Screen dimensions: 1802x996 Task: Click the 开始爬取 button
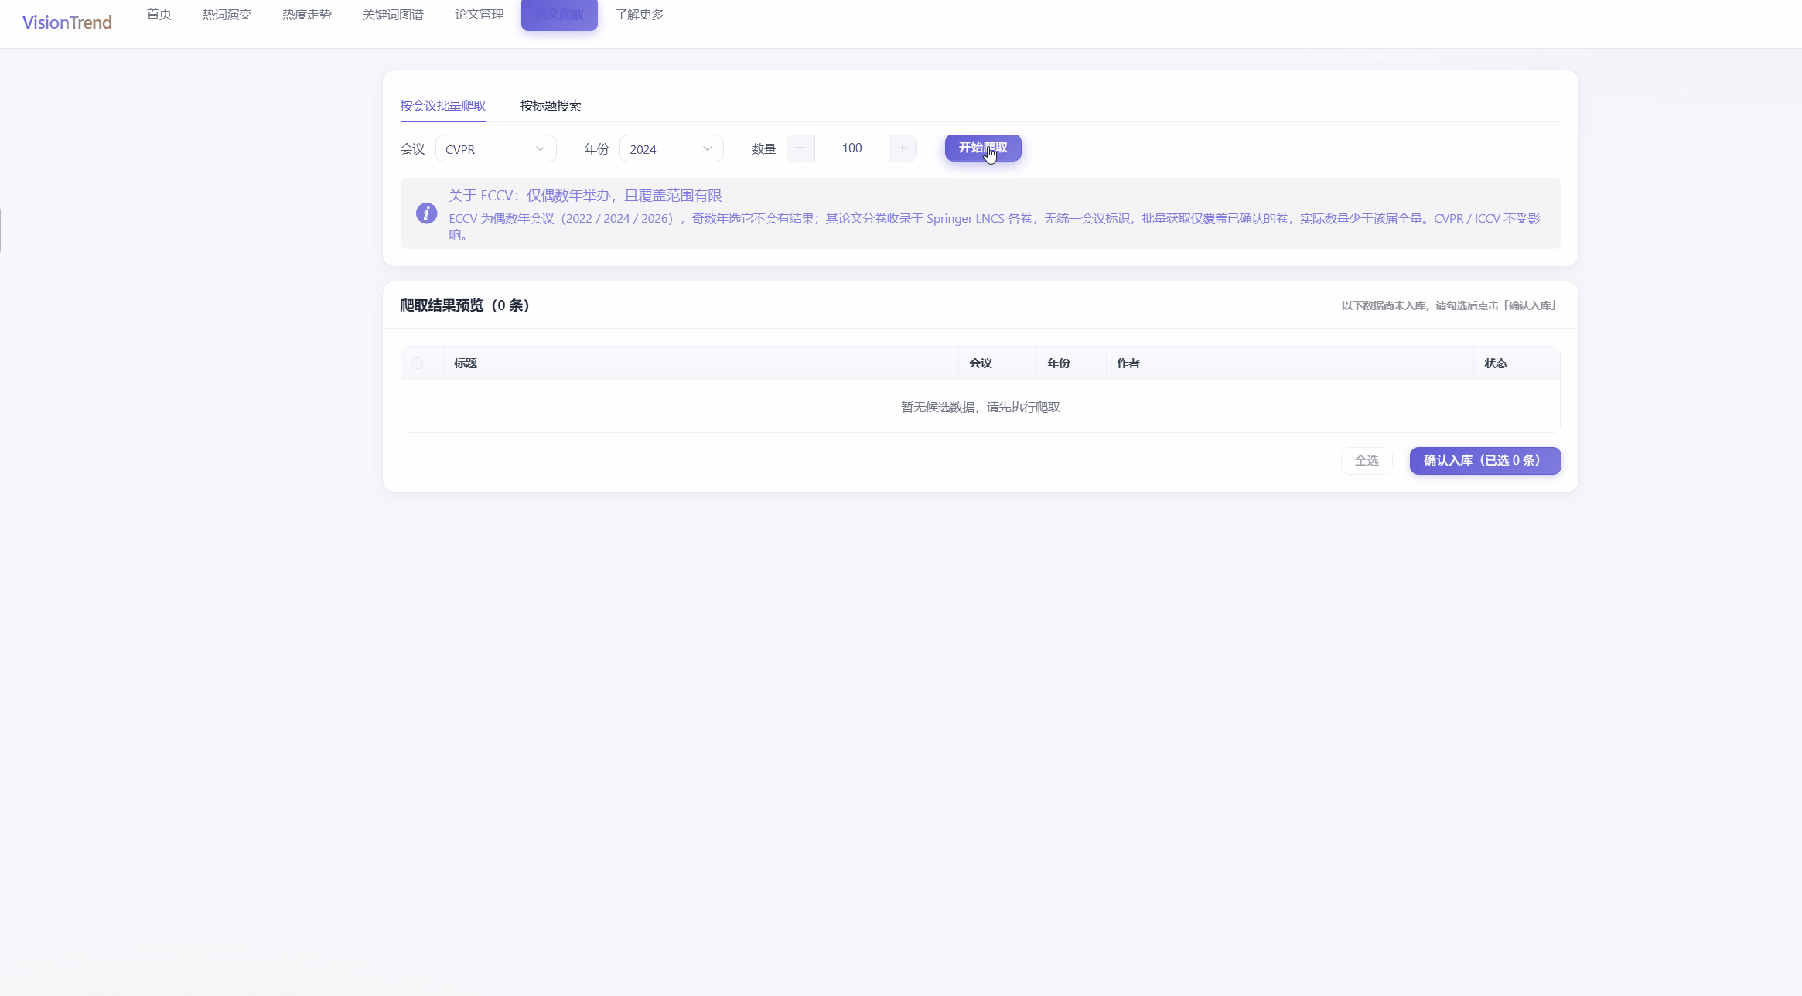click(983, 148)
